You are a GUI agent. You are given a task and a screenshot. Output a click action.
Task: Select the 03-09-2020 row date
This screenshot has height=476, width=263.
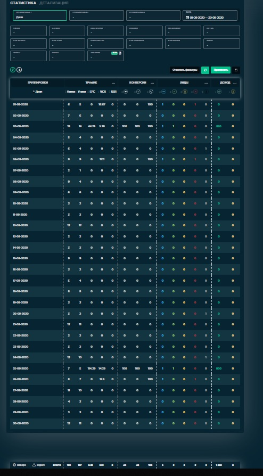pos(21,126)
